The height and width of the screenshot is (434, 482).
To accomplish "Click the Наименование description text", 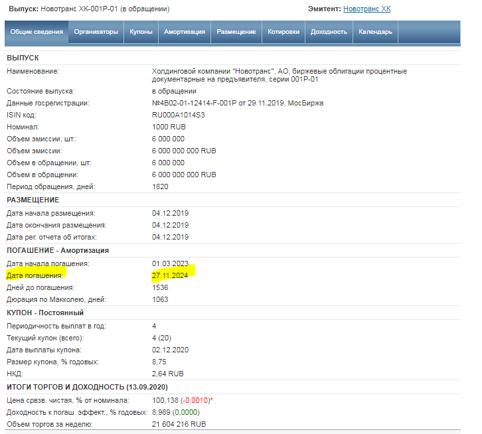I will tap(279, 75).
